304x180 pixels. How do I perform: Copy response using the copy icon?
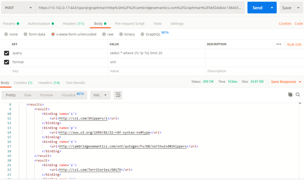pyautogui.click(x=290, y=95)
